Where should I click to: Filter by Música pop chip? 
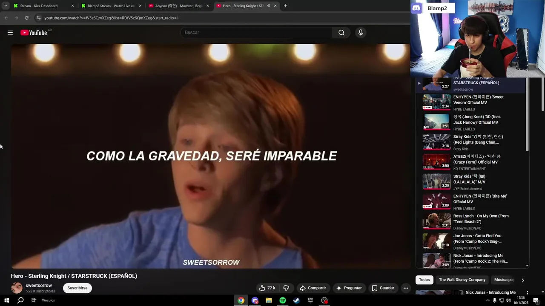click(504, 280)
